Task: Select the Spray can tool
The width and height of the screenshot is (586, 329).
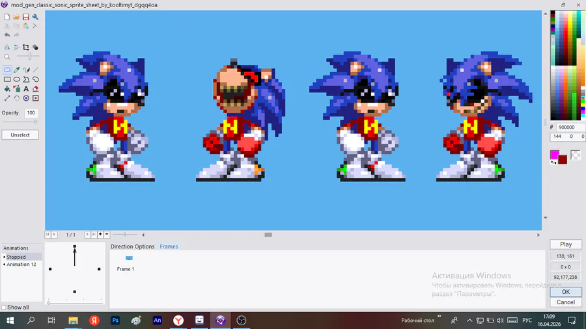Action: [17, 89]
